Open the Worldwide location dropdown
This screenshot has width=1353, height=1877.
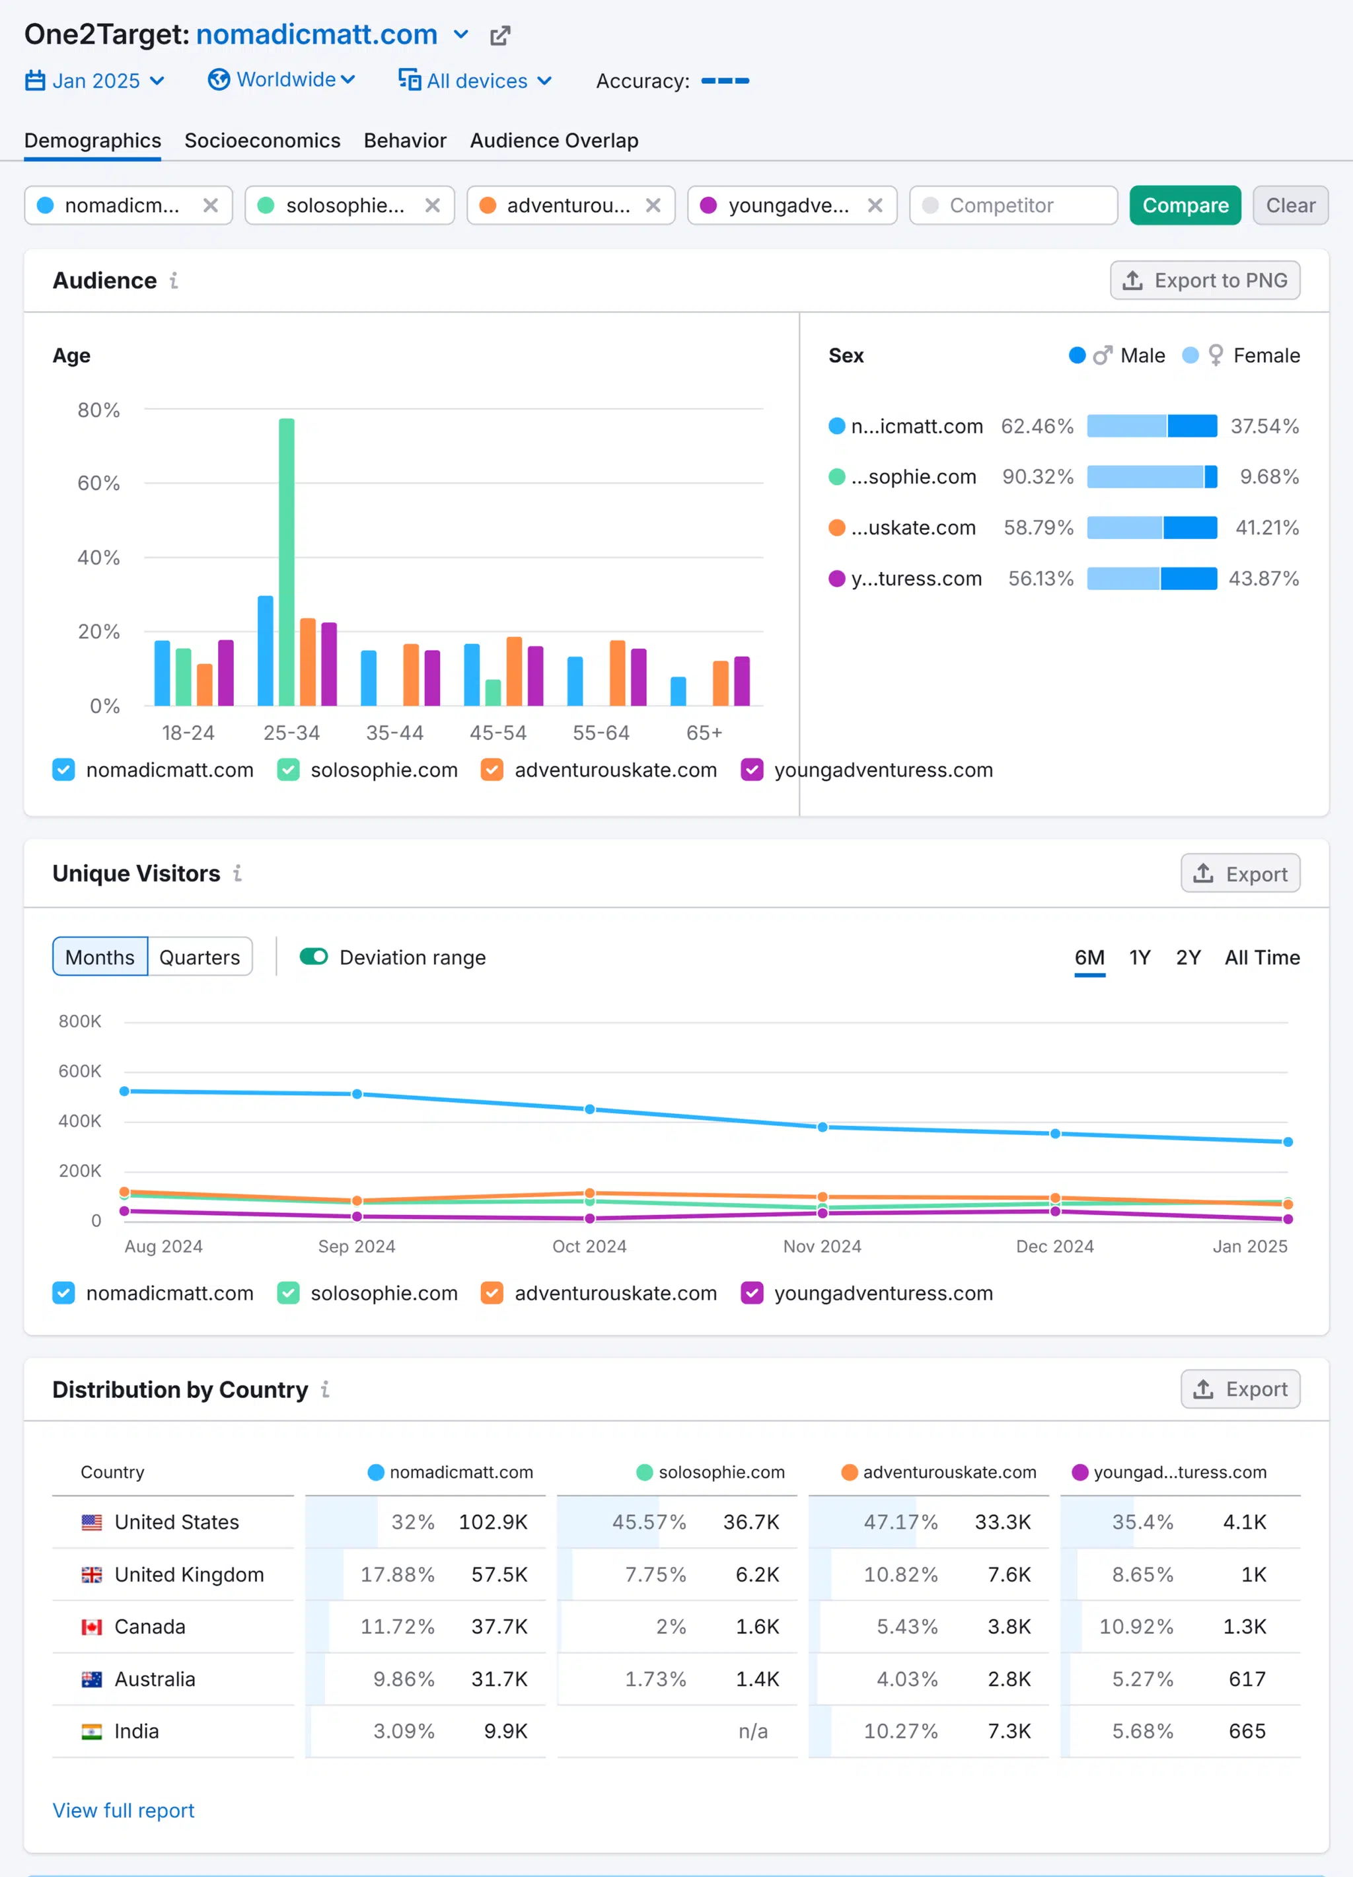pos(281,79)
